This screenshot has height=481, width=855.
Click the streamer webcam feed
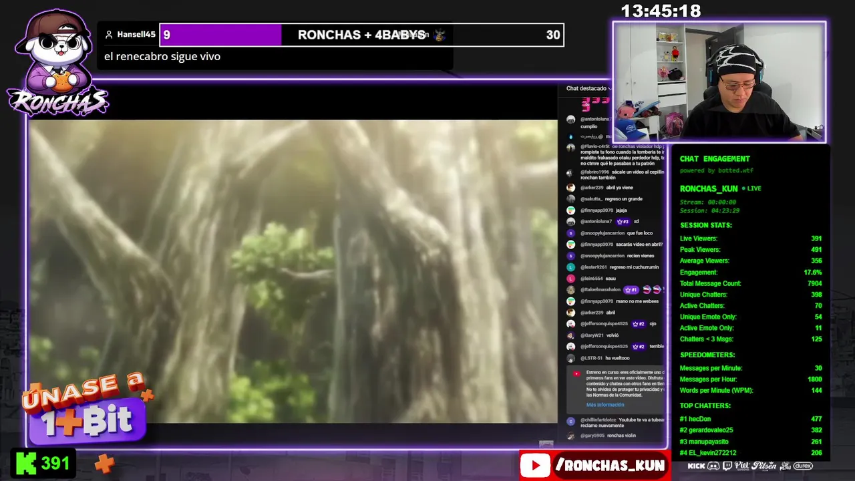coord(719,82)
